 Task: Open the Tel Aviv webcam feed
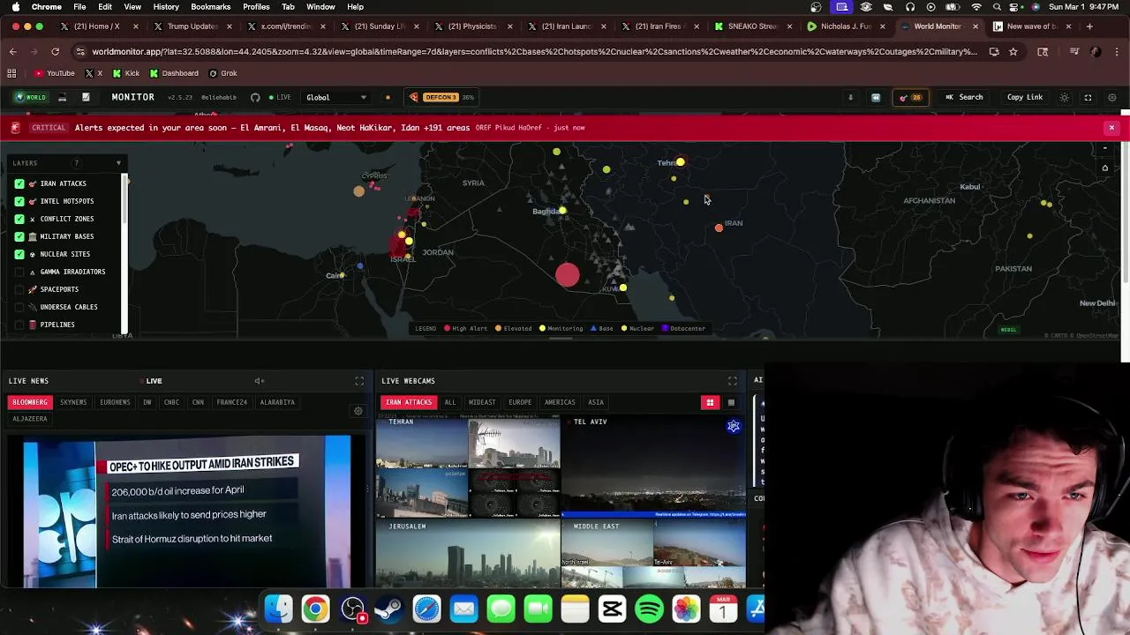point(654,467)
